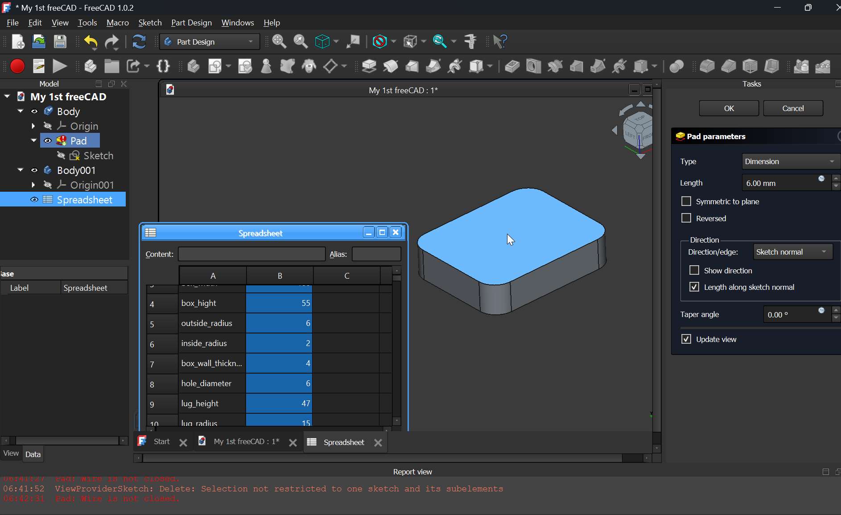The image size is (841, 515).
Task: Open the Type Dimension dropdown
Action: 790,161
